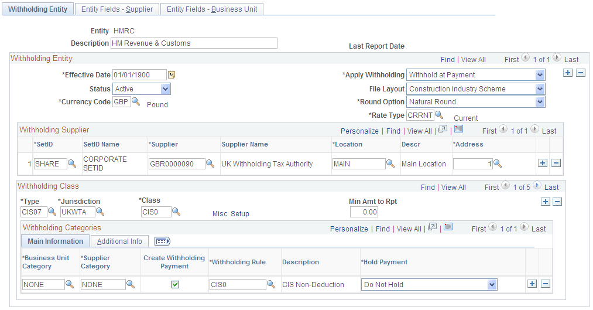Image resolution: width=593 pixels, height=310 pixels.
Task: Click the Currency Code field GBP
Action: point(121,102)
